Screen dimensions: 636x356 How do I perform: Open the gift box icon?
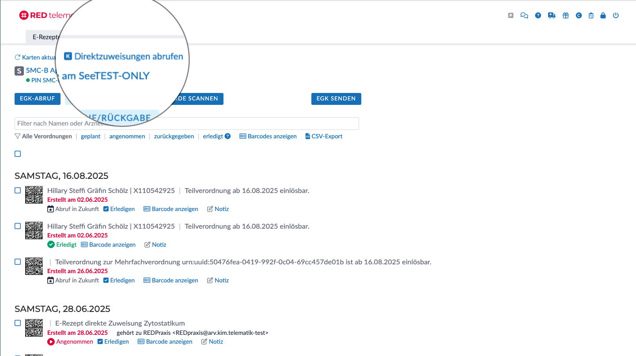tap(565, 15)
